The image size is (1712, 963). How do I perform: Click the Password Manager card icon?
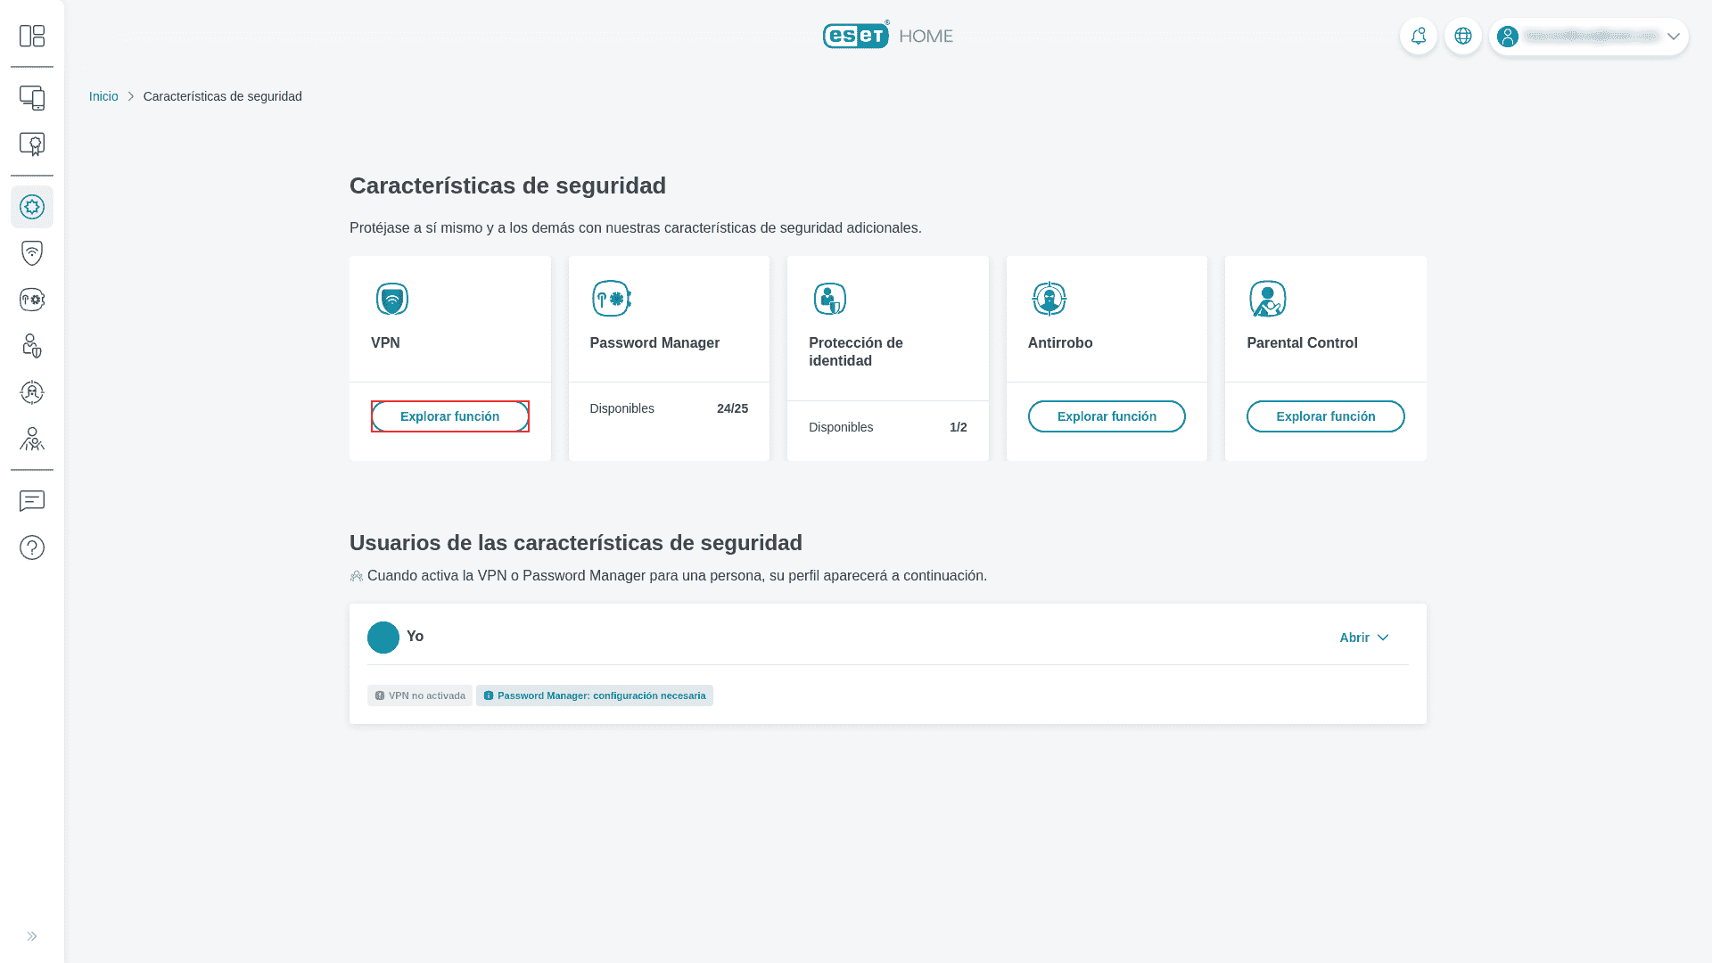click(612, 299)
